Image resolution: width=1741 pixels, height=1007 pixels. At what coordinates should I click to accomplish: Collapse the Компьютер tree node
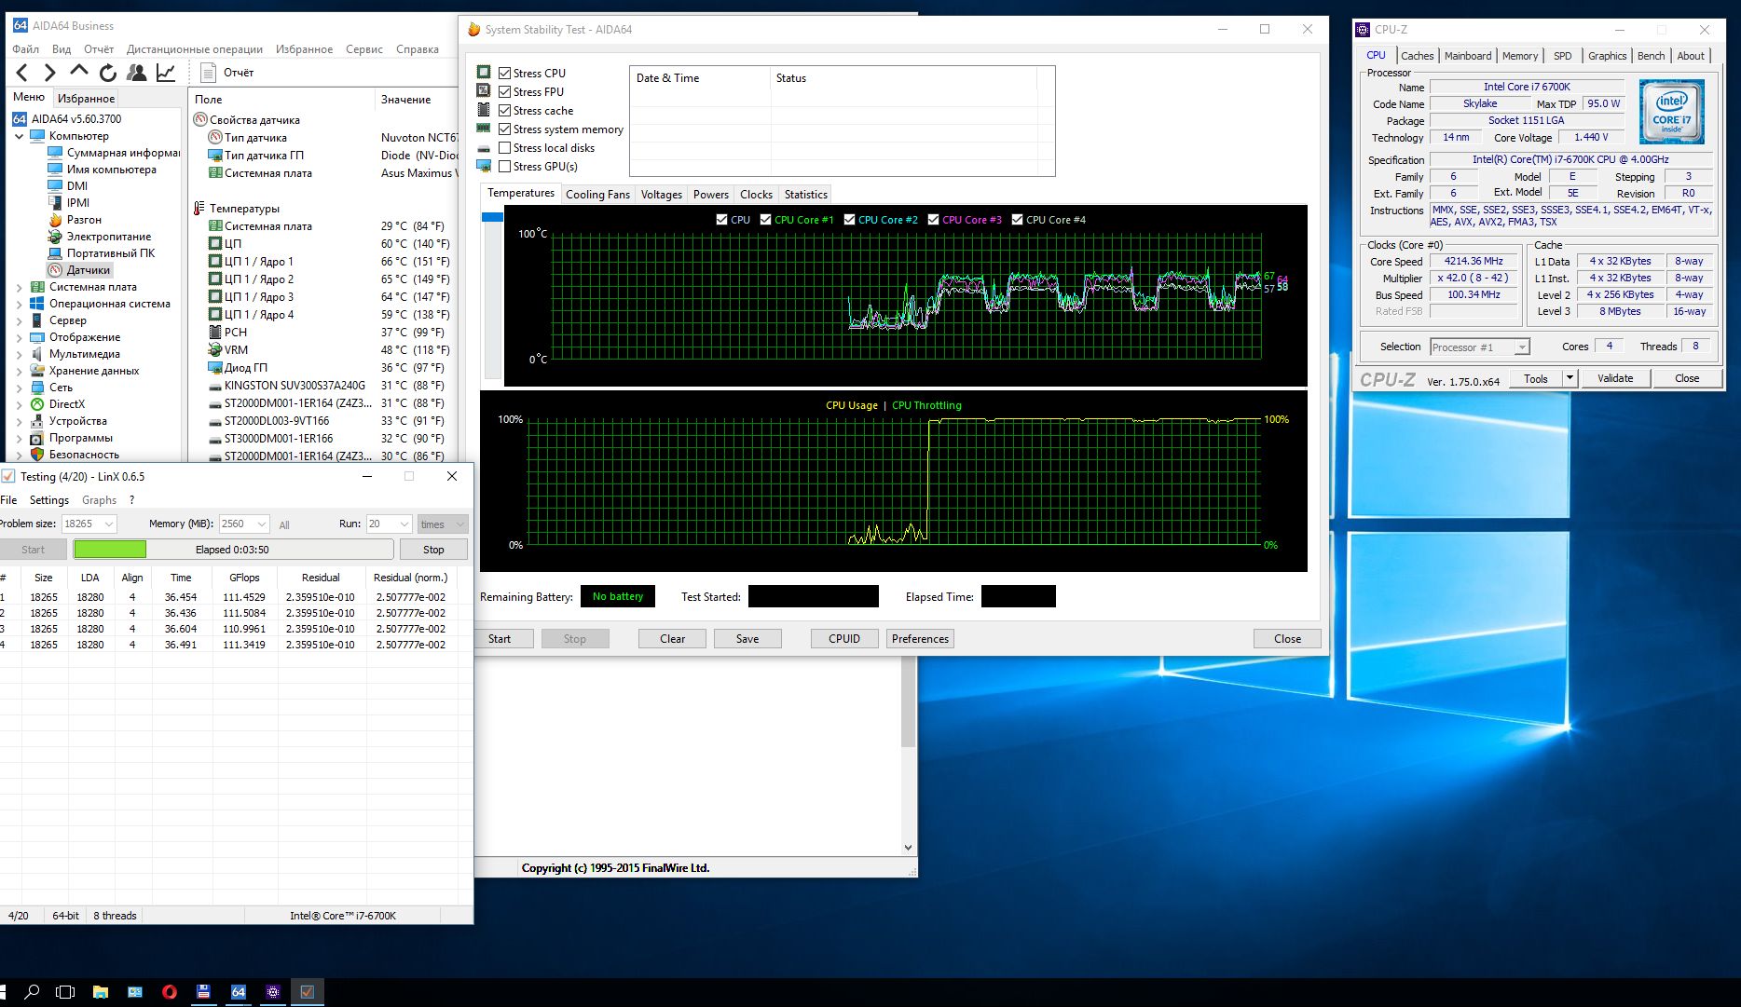tap(20, 136)
